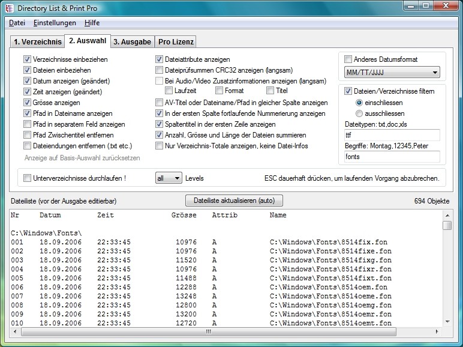The height and width of the screenshot is (347, 463).
Task: Enable Unterverzeichnisse durchlaufen checkbox
Action: coord(27,178)
